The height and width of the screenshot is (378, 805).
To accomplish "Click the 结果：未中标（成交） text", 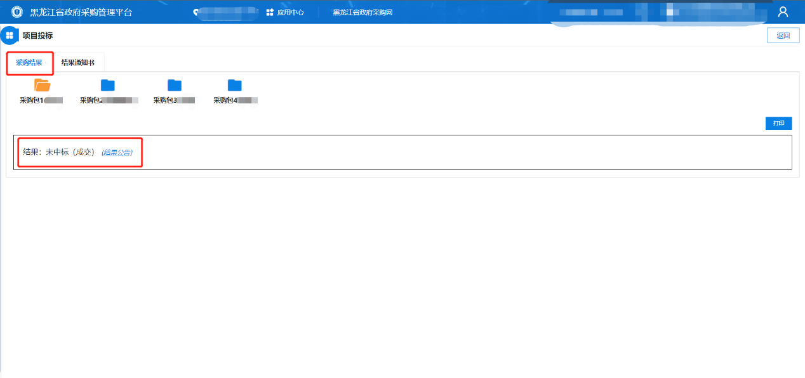I will (59, 152).
